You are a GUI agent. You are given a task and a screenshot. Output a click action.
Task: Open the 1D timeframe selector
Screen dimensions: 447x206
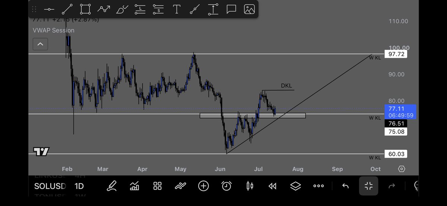click(79, 186)
